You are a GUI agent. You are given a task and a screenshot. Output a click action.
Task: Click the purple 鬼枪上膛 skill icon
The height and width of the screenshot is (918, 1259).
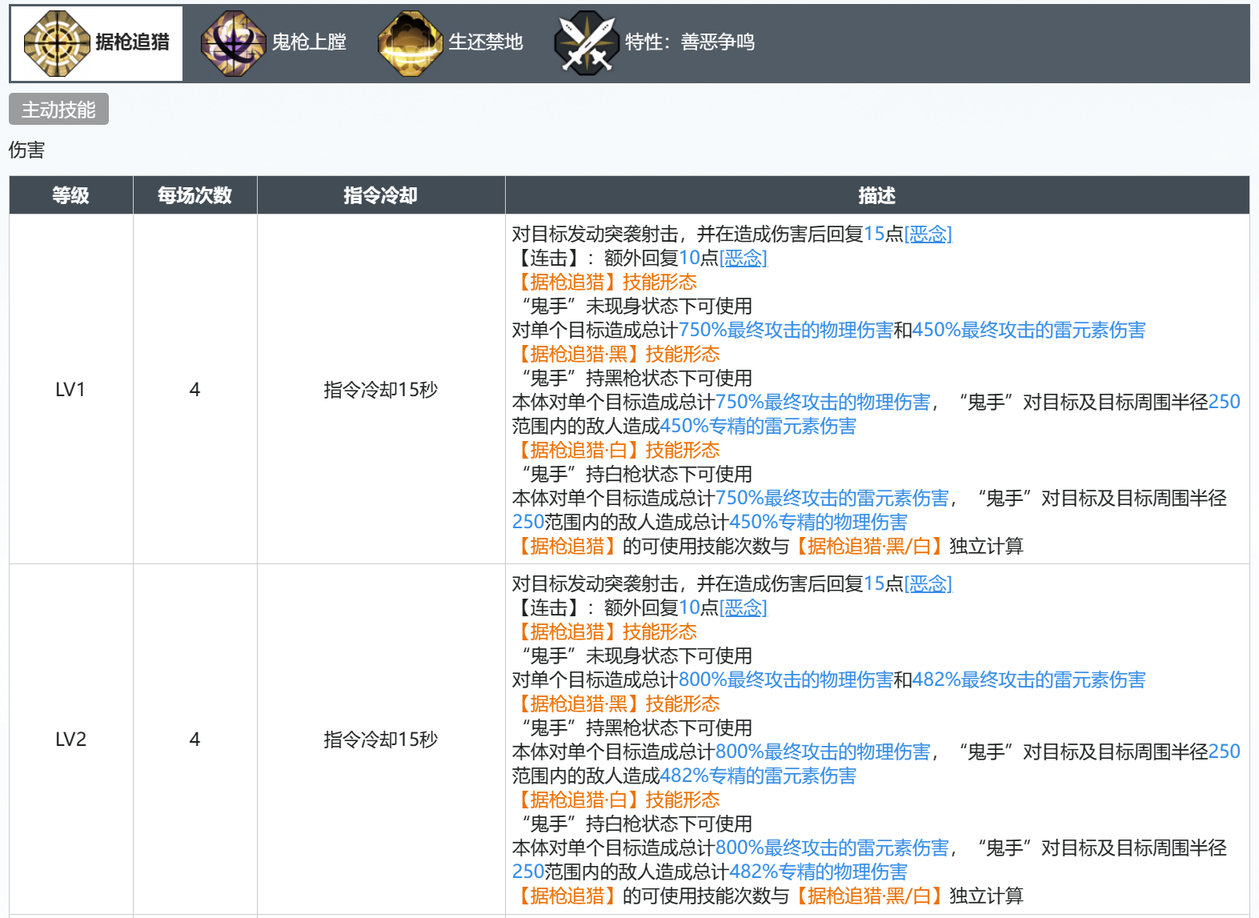(233, 43)
